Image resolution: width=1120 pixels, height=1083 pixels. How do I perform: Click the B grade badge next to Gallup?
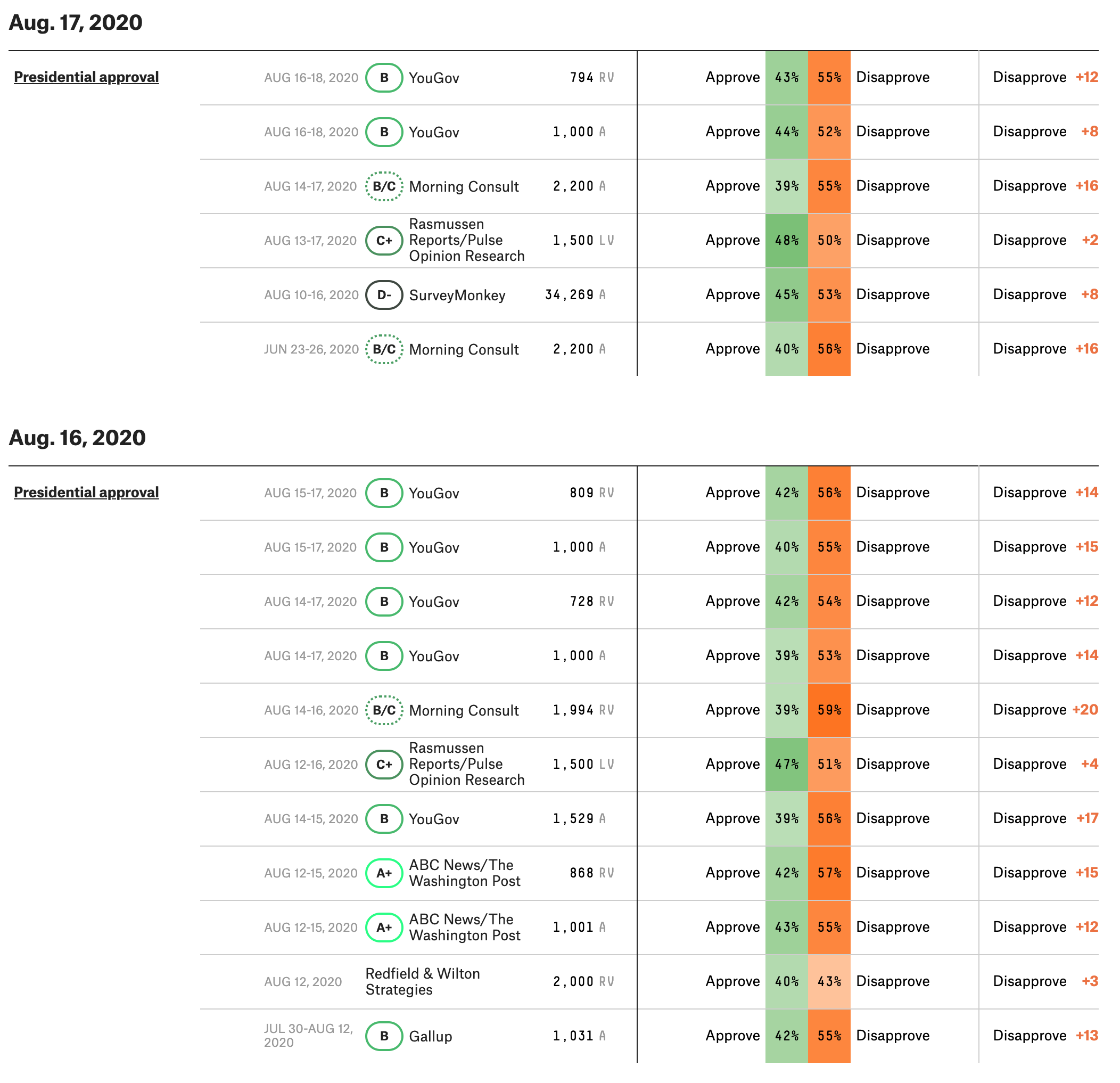point(384,1036)
